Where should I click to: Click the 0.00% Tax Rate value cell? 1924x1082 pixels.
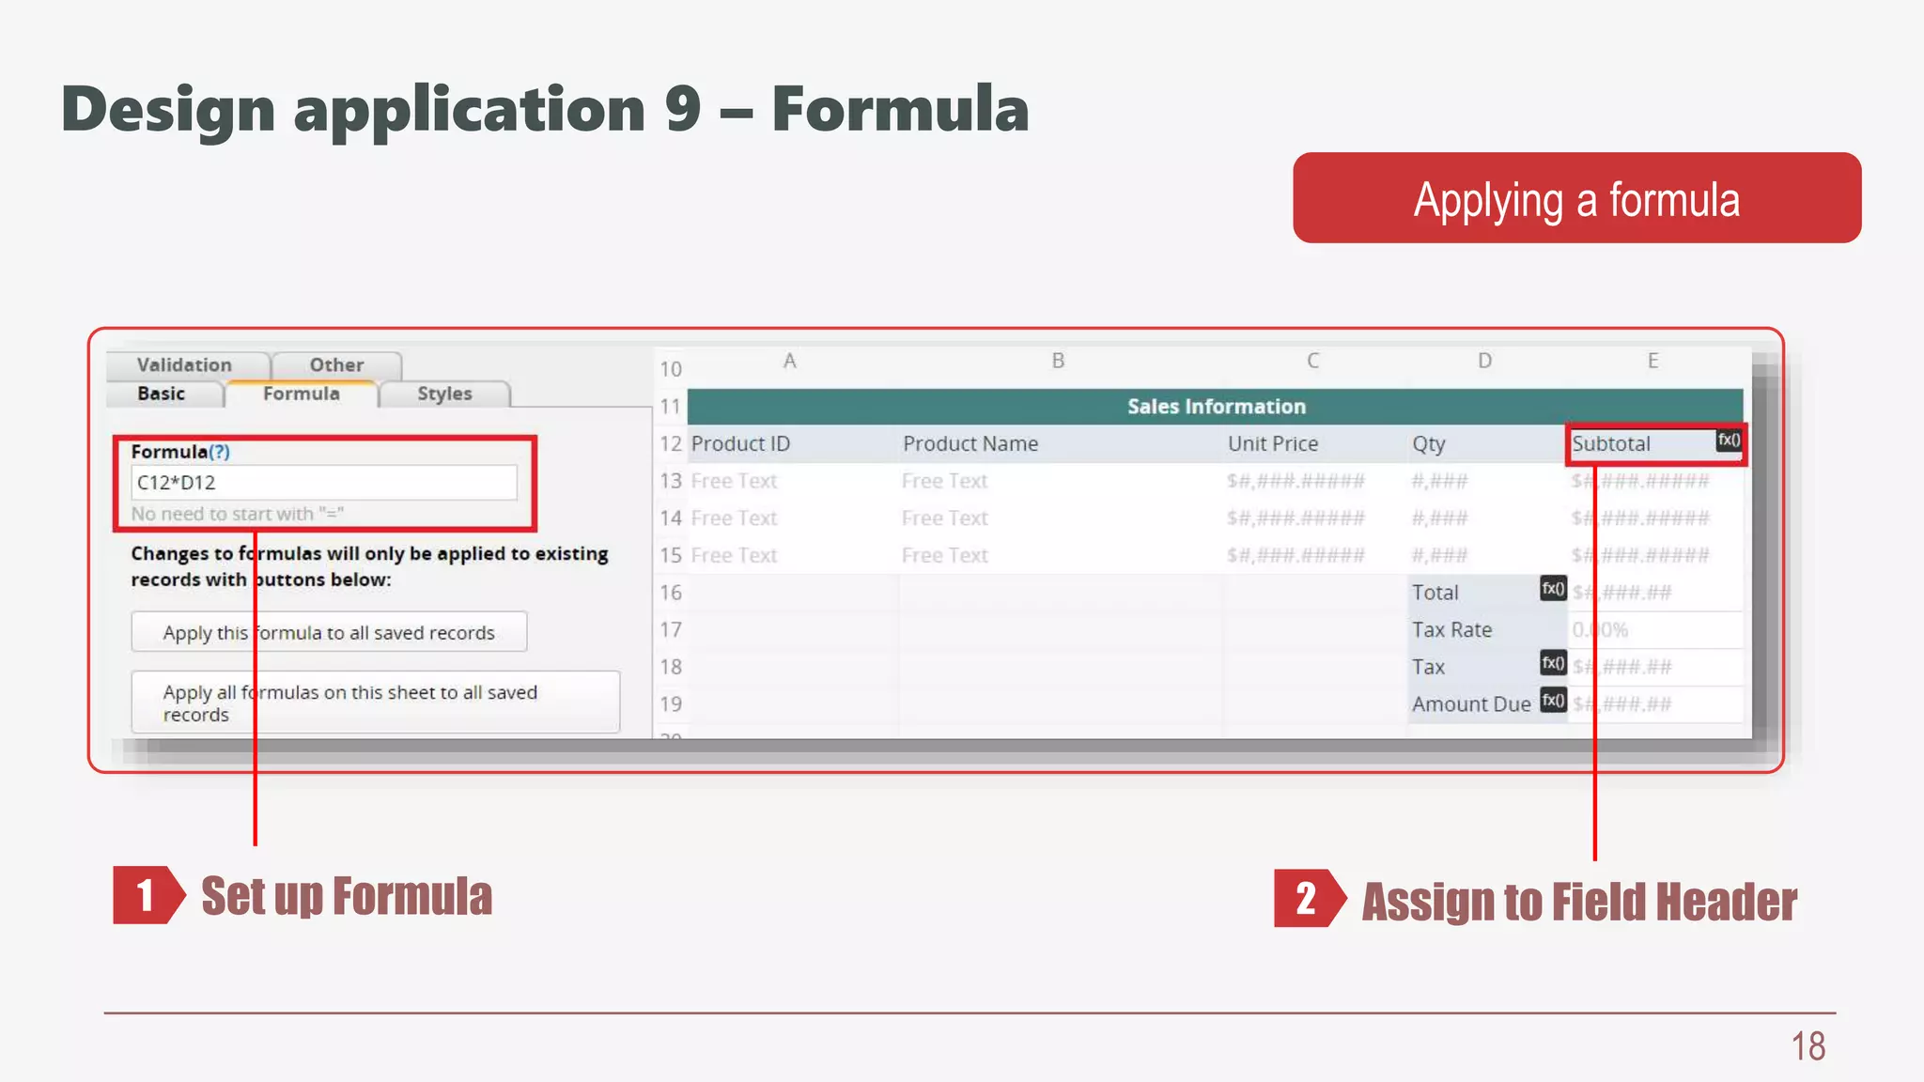(x=1655, y=629)
